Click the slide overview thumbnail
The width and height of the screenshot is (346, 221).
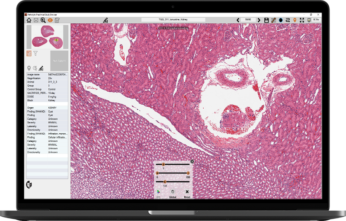[48, 37]
